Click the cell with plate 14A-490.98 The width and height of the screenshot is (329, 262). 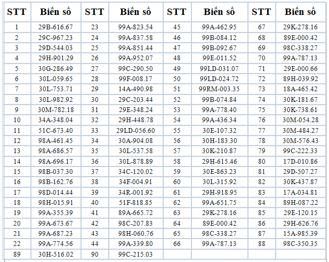pyautogui.click(x=135, y=89)
